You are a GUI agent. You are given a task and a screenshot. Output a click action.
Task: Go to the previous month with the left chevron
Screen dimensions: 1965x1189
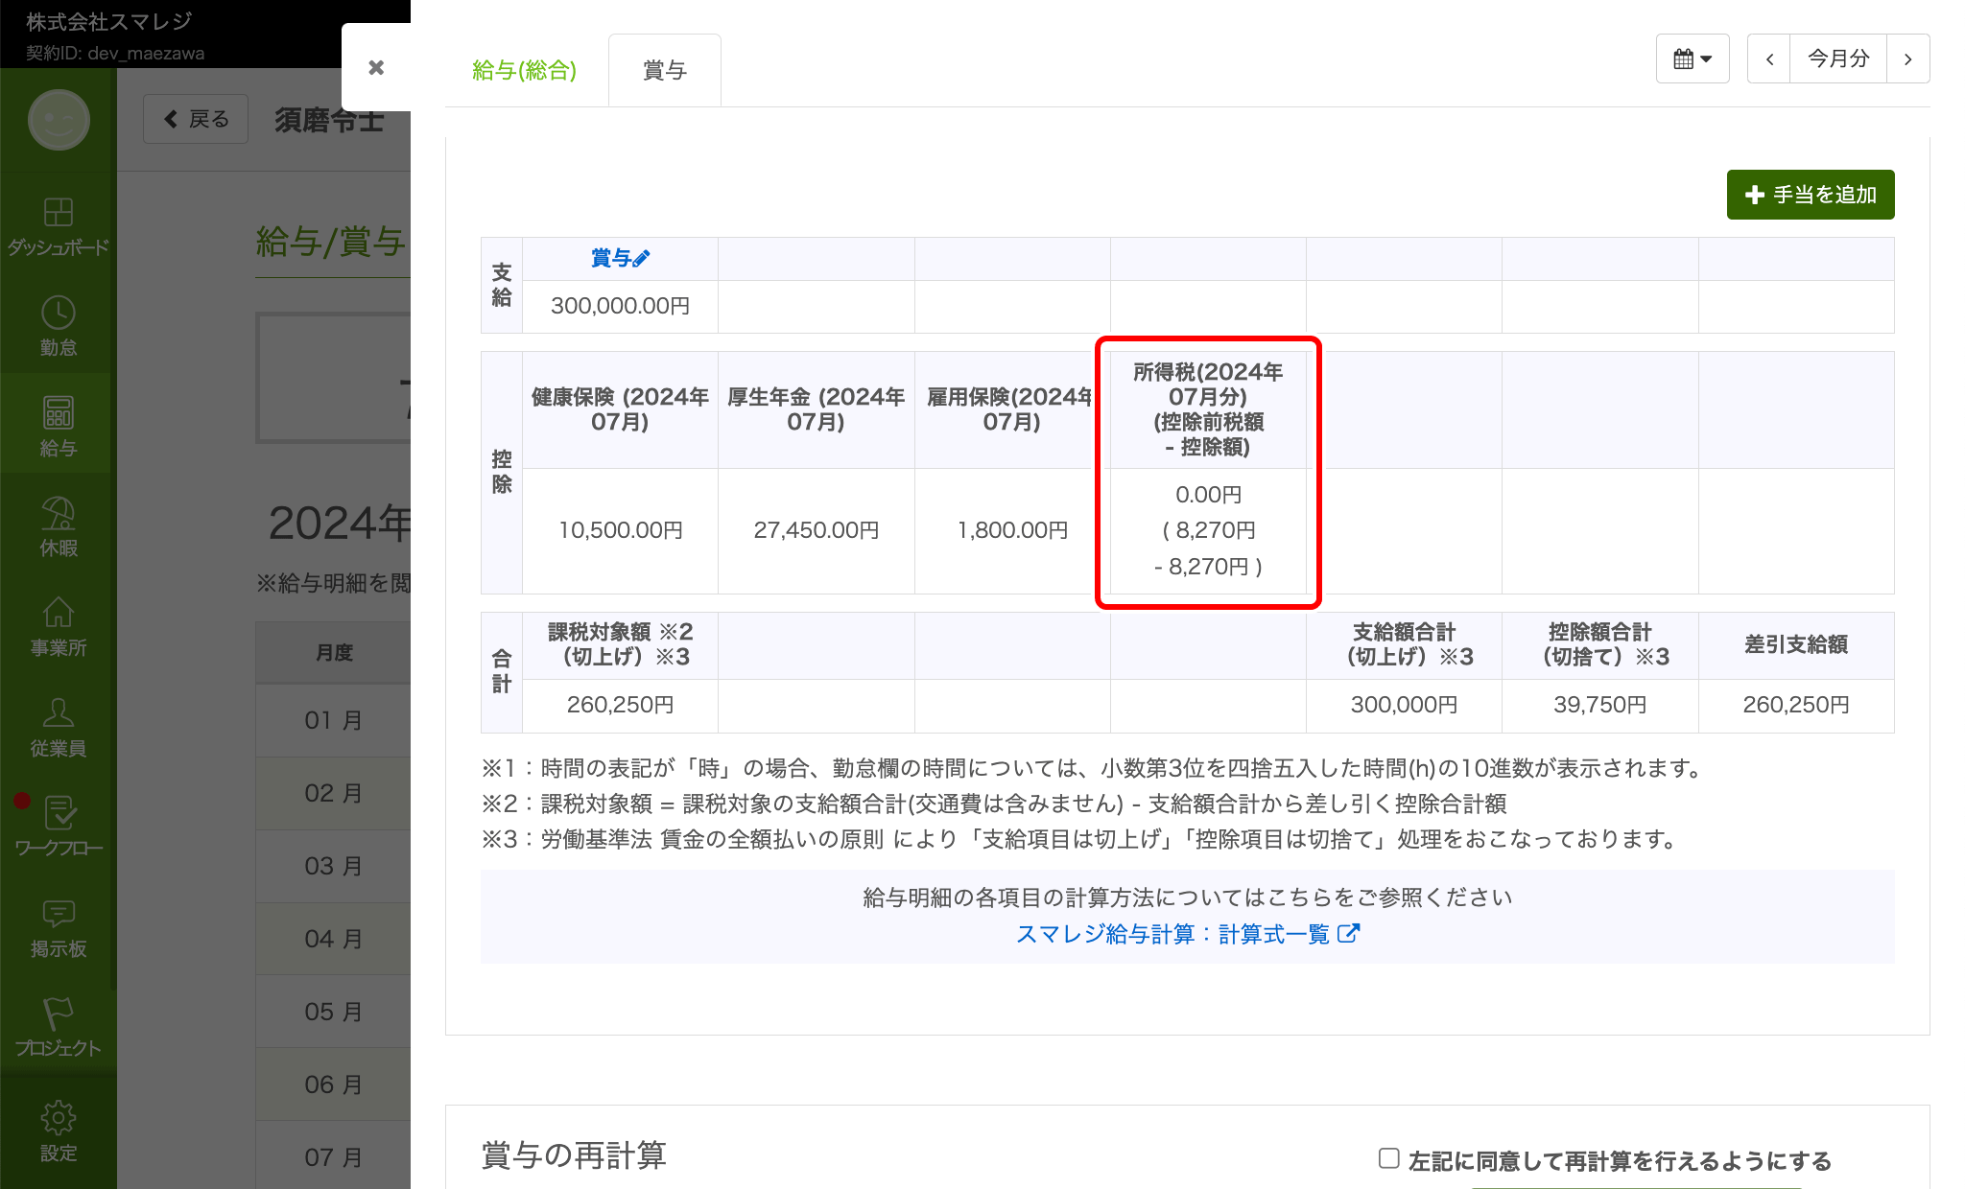pos(1769,58)
